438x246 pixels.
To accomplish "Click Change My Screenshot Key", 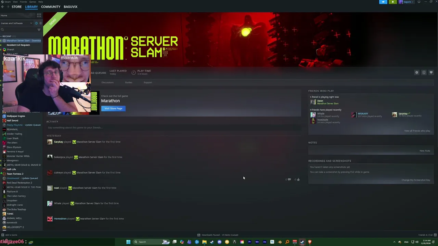I will coord(416,180).
